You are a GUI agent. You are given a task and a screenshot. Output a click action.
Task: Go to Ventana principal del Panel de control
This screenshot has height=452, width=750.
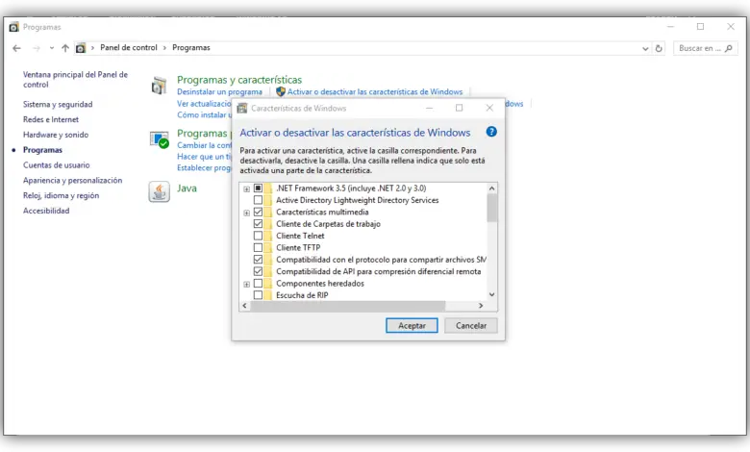(x=76, y=80)
